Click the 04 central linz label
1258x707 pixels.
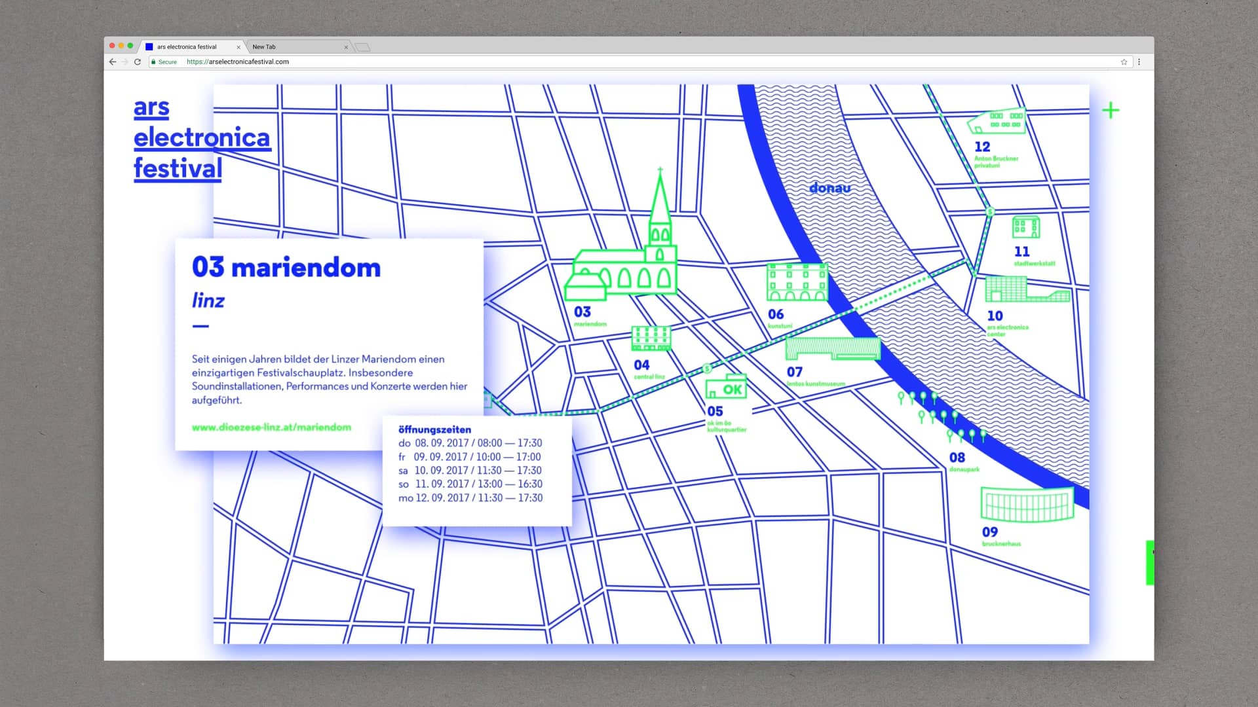(649, 369)
